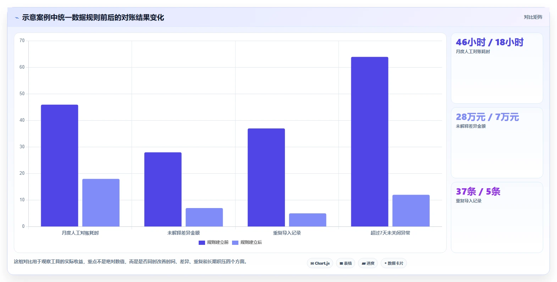Click the footer note starting 这组对比用于观察工具
Image resolution: width=557 pixels, height=282 pixels.
(130, 262)
